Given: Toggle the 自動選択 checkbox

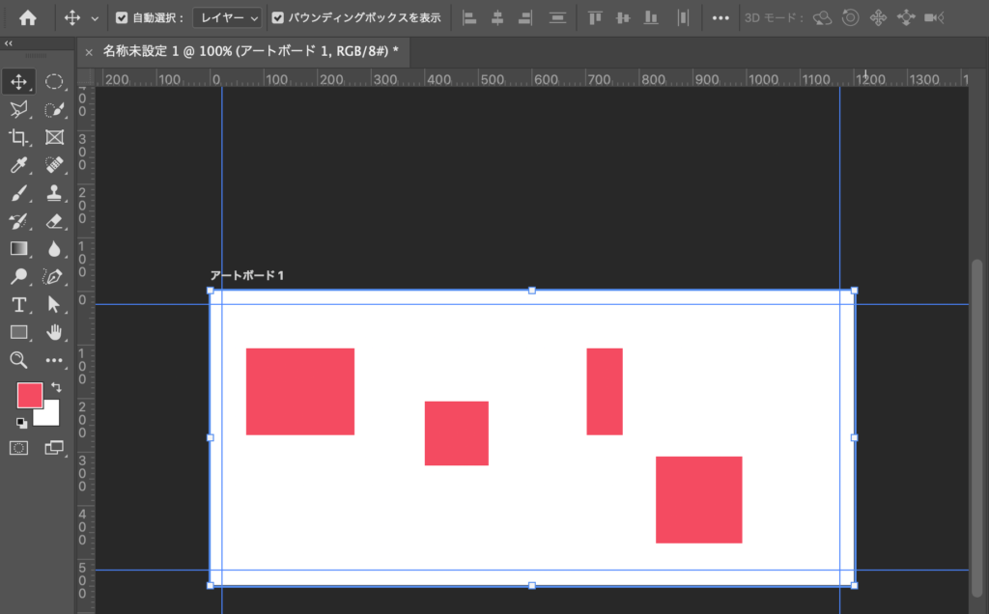Looking at the screenshot, I should (x=122, y=17).
